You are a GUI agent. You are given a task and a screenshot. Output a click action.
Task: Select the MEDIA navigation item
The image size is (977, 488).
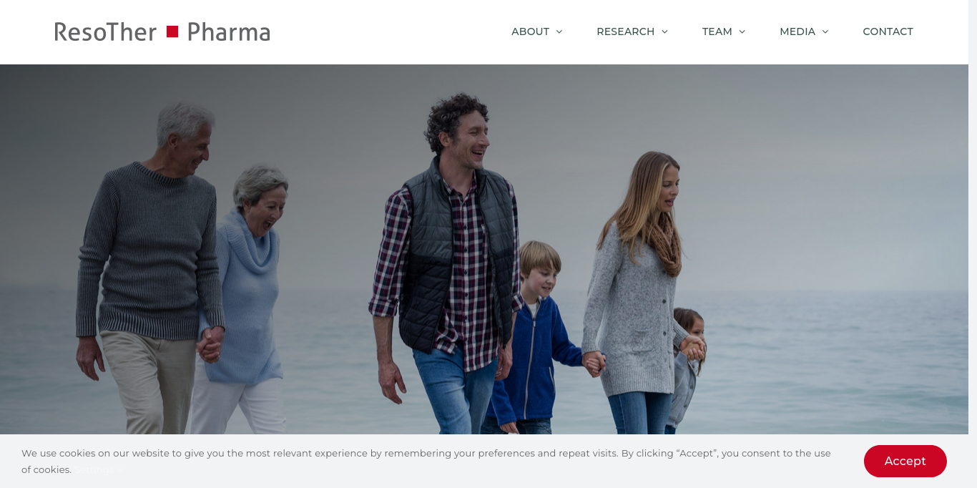click(x=797, y=31)
